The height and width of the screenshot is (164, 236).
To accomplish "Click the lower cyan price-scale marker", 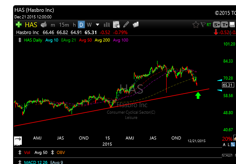I will [219, 91].
